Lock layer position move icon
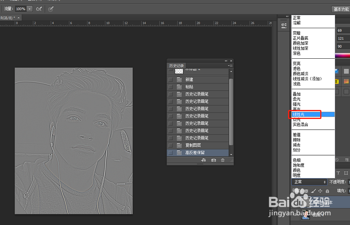This screenshot has width=350, height=225. point(320,191)
